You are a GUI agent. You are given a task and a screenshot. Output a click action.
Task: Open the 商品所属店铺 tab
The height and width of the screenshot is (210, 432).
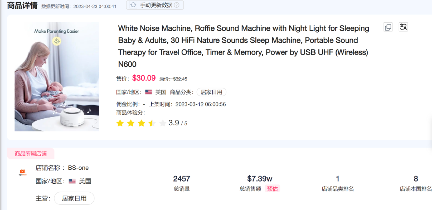click(31, 153)
